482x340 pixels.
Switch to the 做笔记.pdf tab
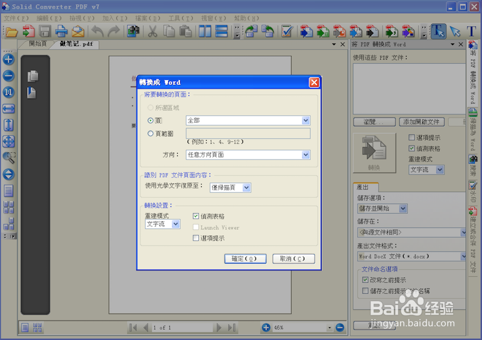pos(77,44)
